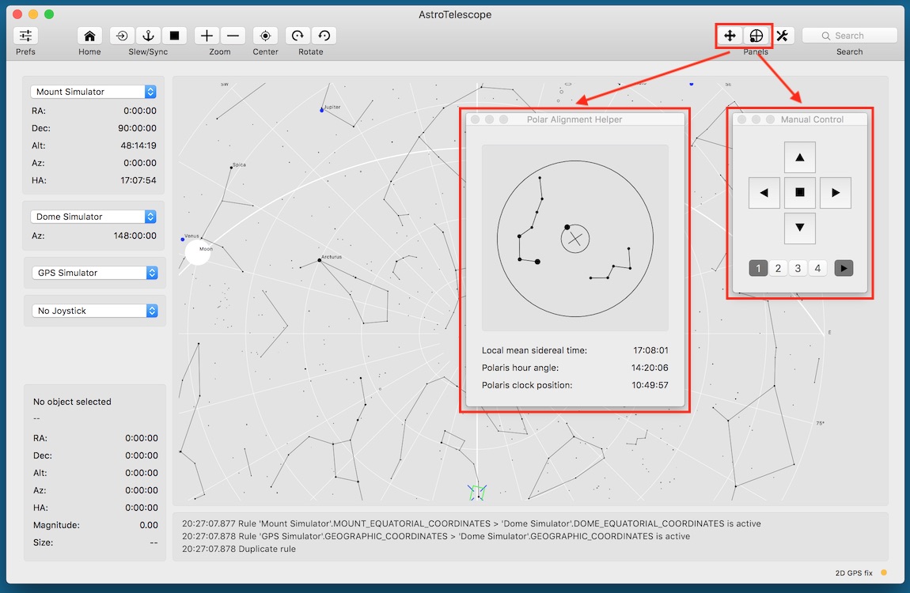Screen dimensions: 910x593
Task: Click the Search field in the toolbar
Action: (x=850, y=36)
